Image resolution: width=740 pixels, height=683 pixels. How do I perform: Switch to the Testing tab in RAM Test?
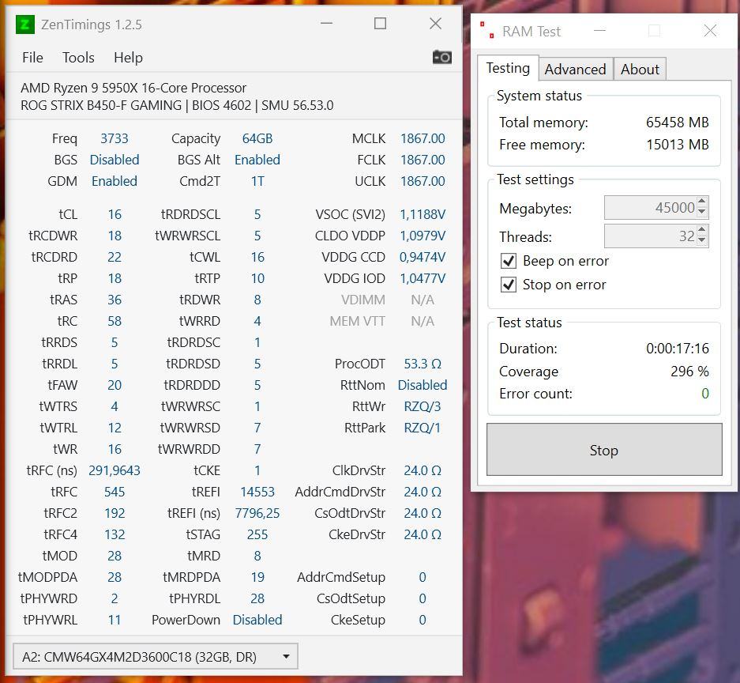coord(509,68)
